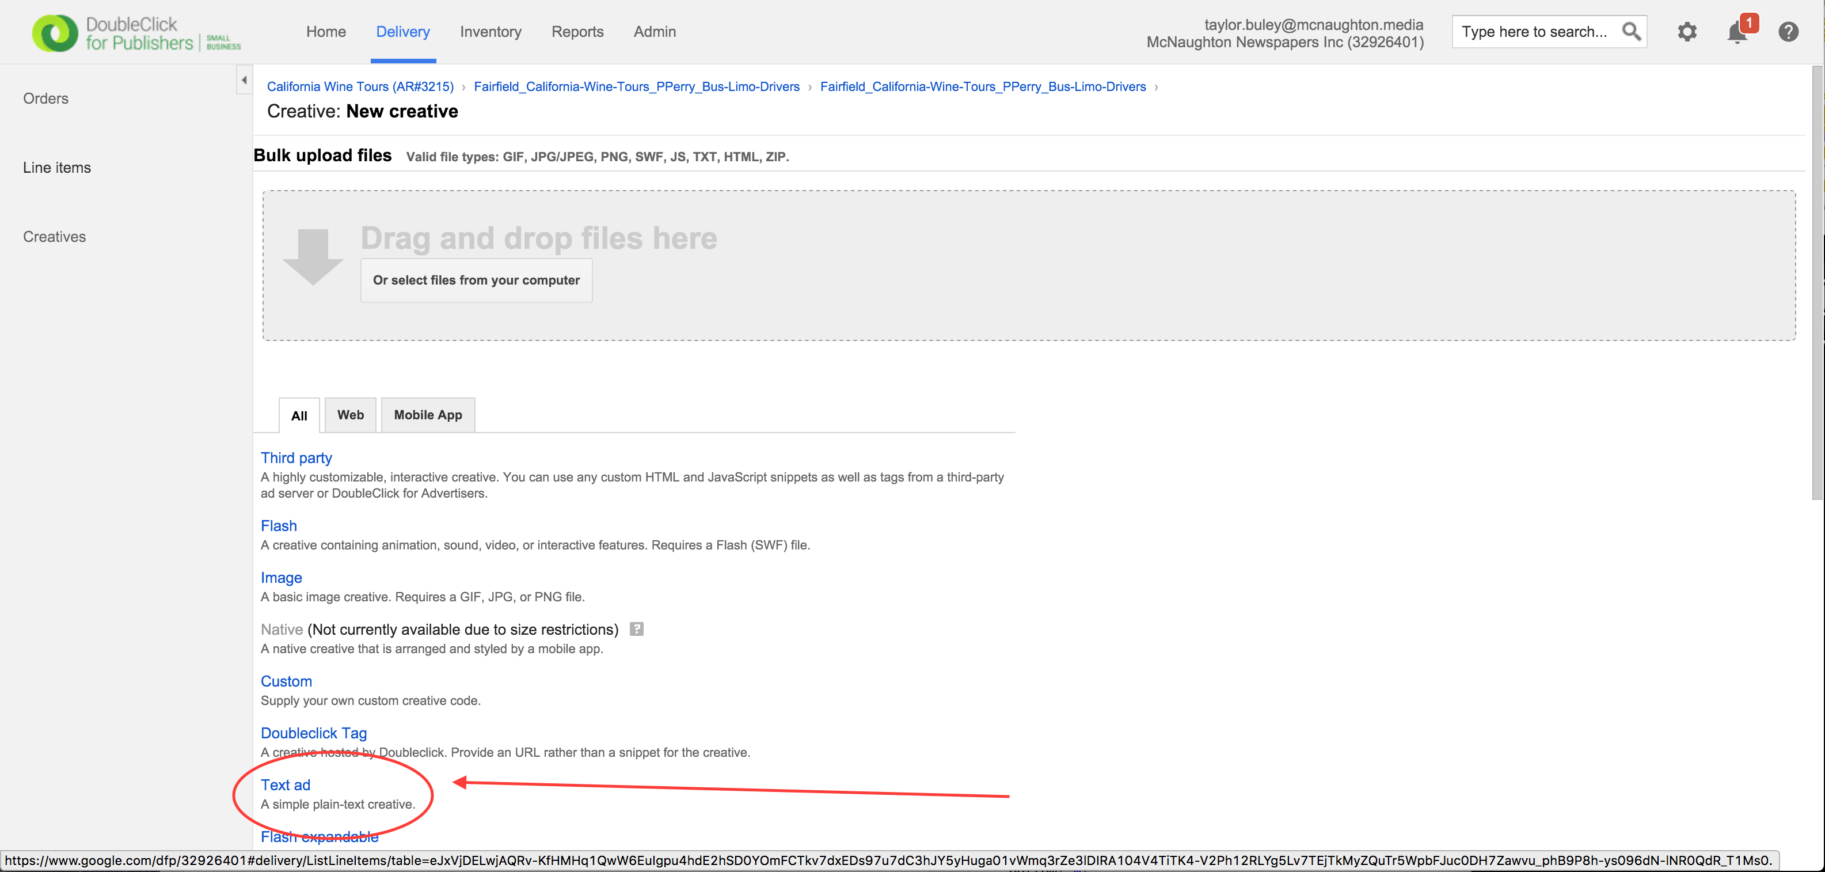Image resolution: width=1825 pixels, height=872 pixels.
Task: Click the search input field
Action: (x=1534, y=32)
